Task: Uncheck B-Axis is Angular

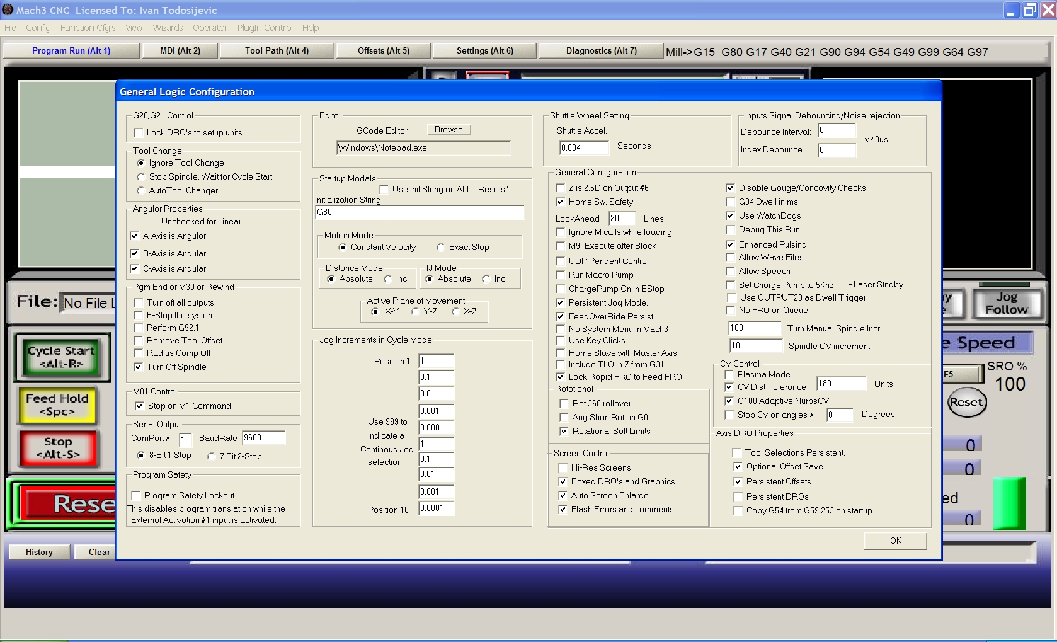Action: (135, 254)
